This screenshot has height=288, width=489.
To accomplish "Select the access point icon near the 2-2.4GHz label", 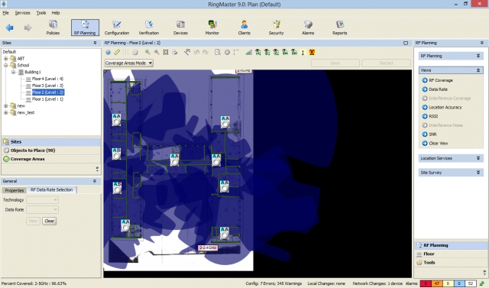I will 224,233.
